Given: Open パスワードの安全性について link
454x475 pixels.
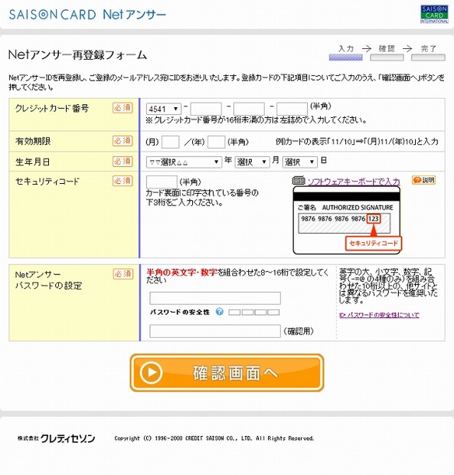Looking at the screenshot, I should [x=380, y=315].
